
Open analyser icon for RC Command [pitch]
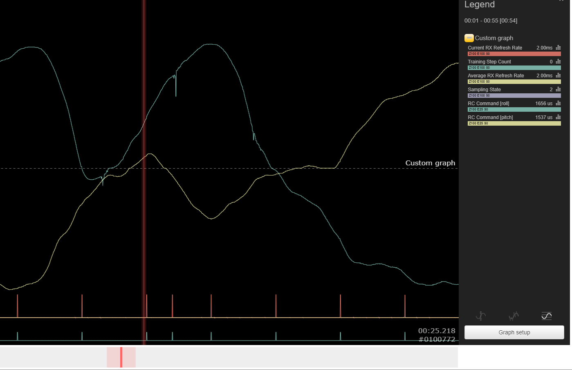tap(558, 117)
